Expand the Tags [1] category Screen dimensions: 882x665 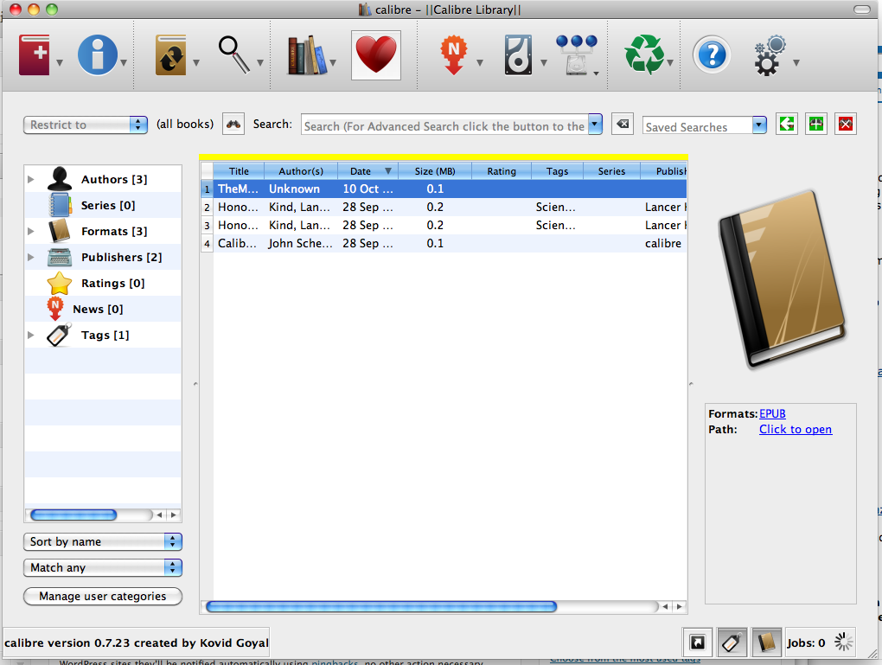pos(31,335)
